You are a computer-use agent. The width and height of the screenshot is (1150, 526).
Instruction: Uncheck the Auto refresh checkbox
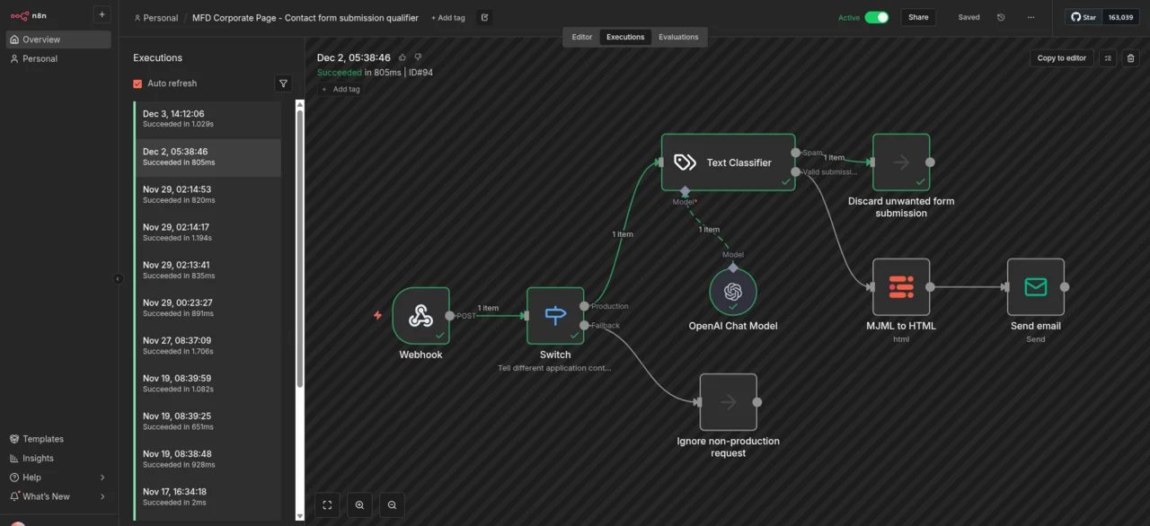pyautogui.click(x=137, y=83)
